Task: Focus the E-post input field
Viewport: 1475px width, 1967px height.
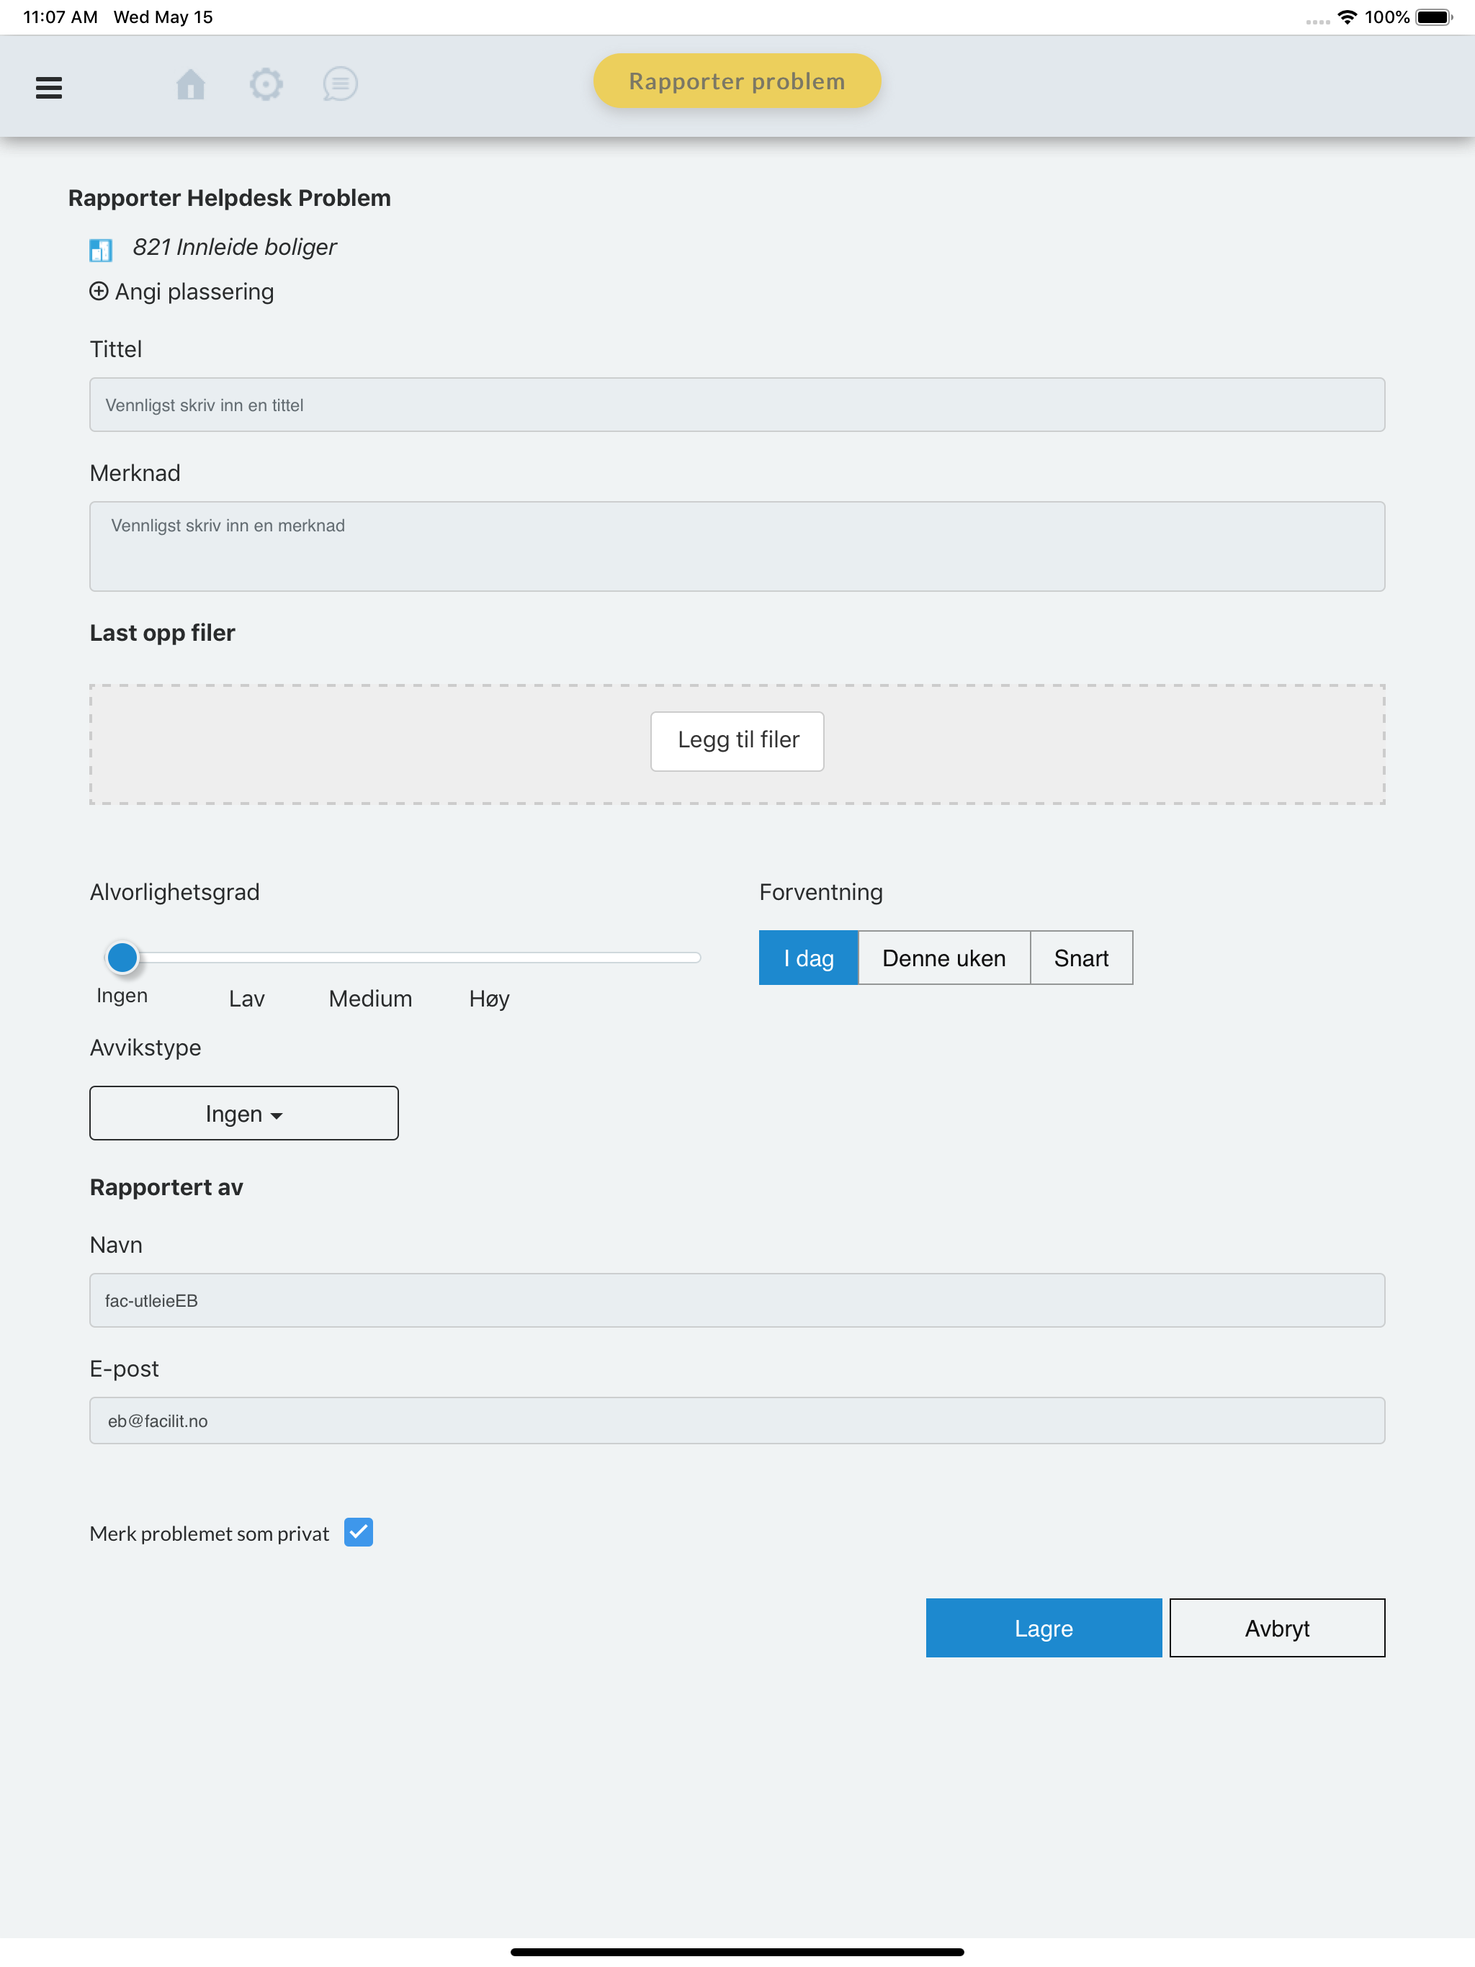Action: [x=737, y=1420]
